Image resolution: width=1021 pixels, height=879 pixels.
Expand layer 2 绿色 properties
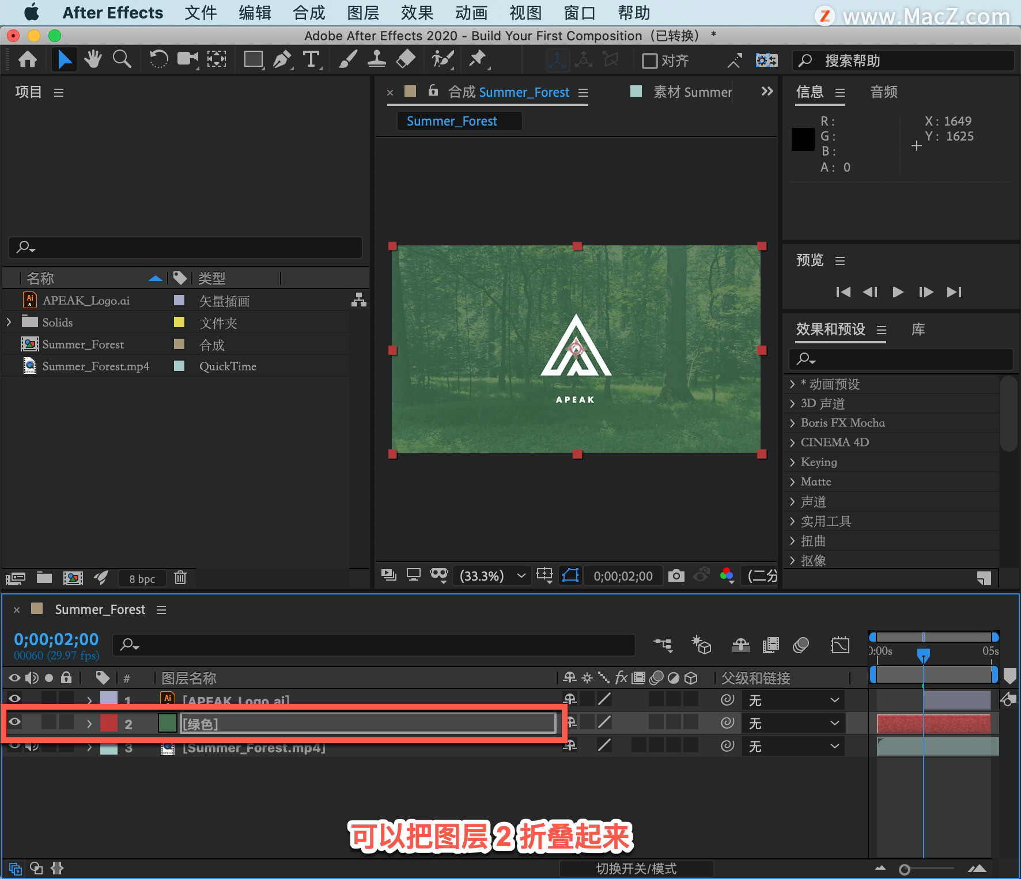(x=89, y=723)
